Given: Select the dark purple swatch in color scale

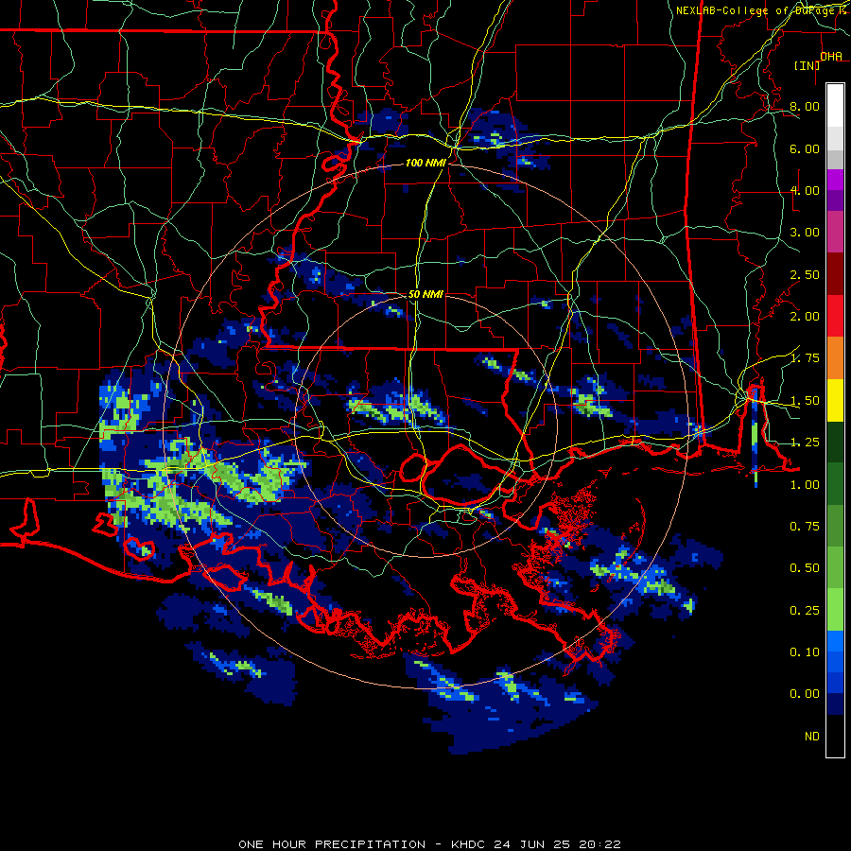Looking at the screenshot, I should coord(835,200).
